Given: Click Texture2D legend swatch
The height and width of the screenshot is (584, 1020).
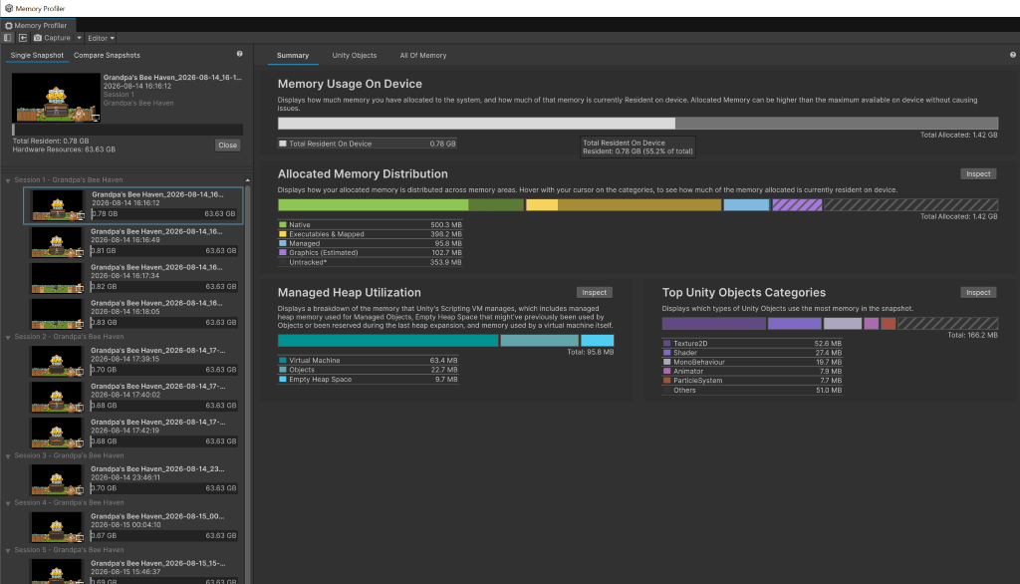Looking at the screenshot, I should 666,343.
